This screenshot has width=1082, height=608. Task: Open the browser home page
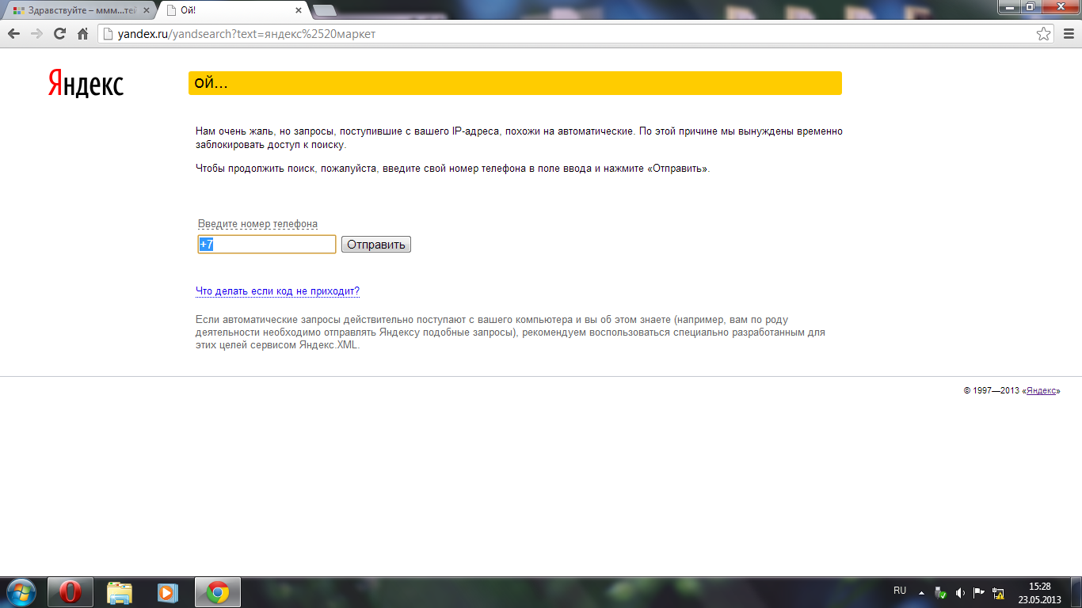tap(82, 34)
